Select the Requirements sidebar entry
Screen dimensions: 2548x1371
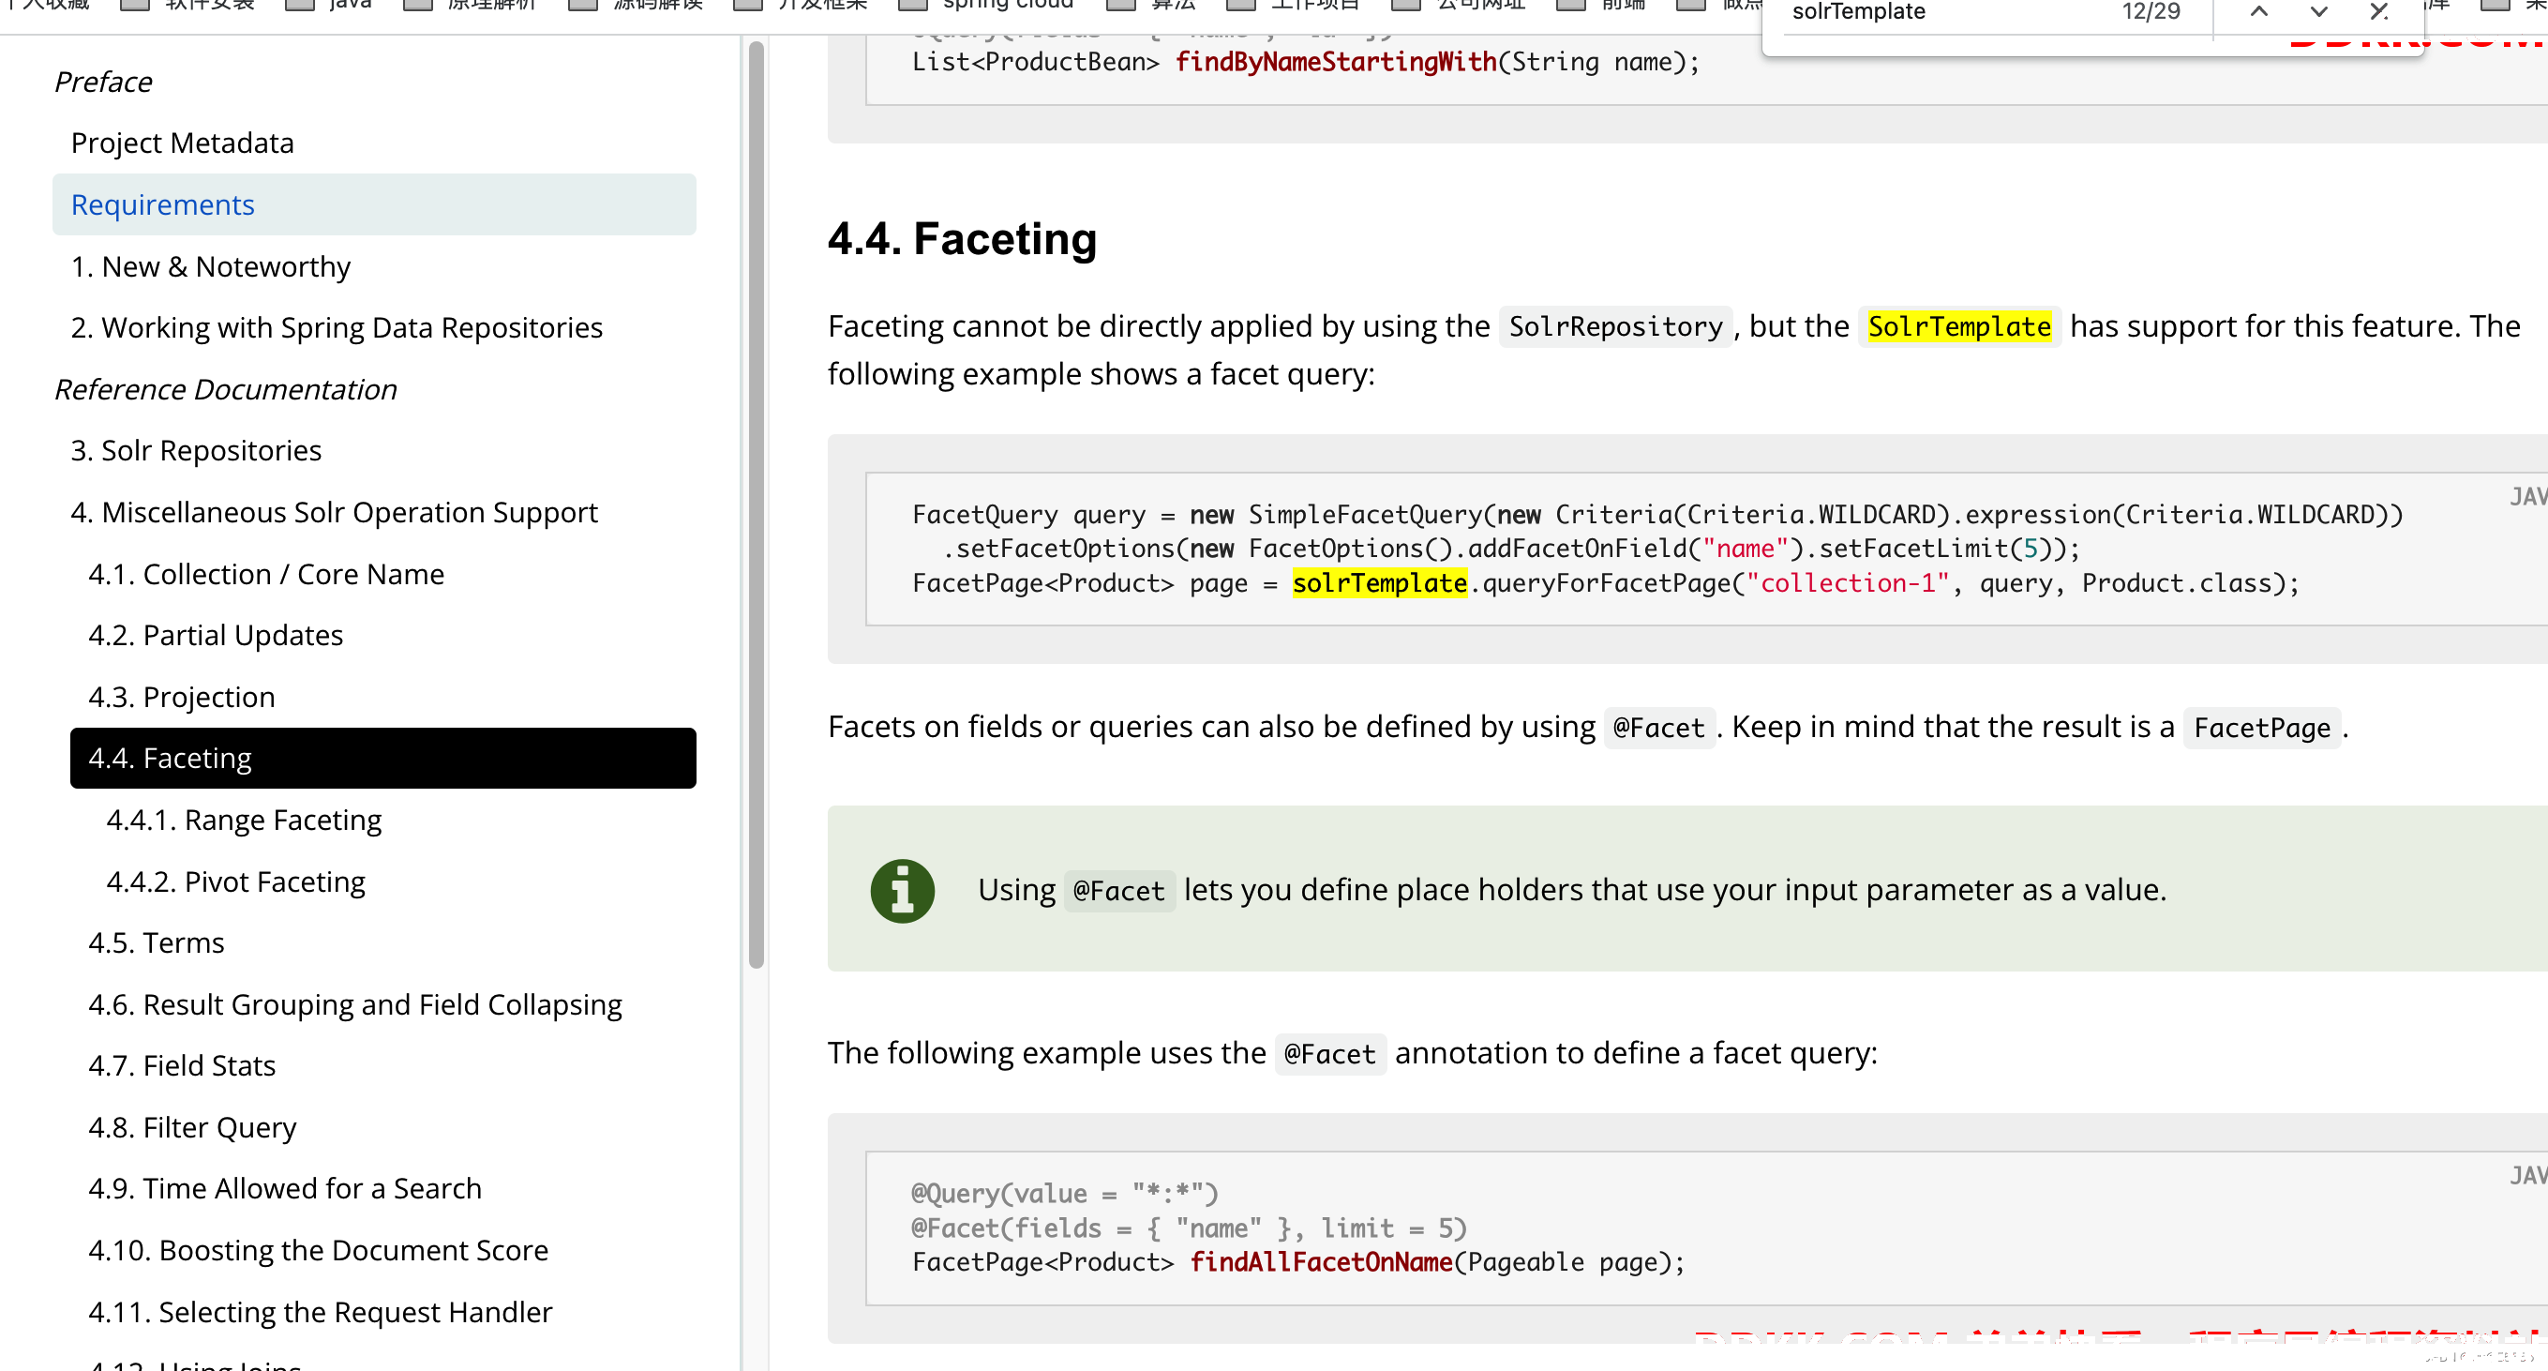(x=374, y=204)
